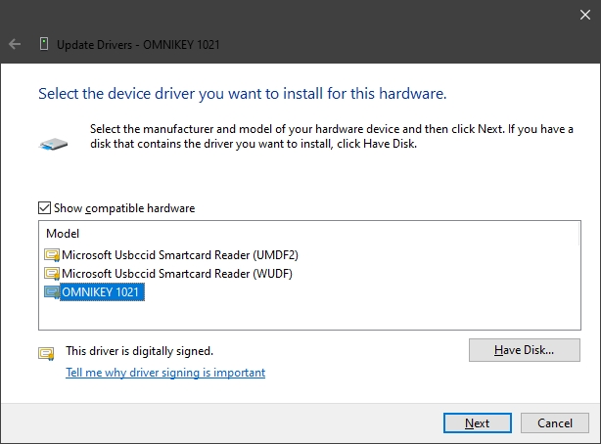Image resolution: width=601 pixels, height=444 pixels.
Task: Click the Show compatible hardware label
Action: coord(124,208)
